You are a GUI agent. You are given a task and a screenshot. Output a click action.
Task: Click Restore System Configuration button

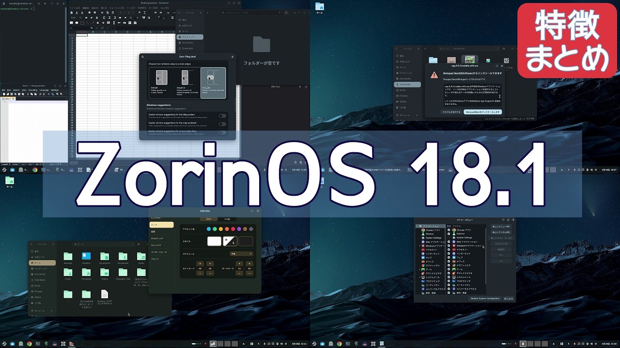tap(485, 299)
